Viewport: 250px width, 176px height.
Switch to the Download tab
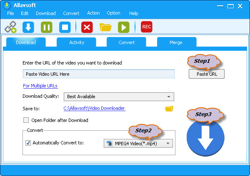click(26, 42)
